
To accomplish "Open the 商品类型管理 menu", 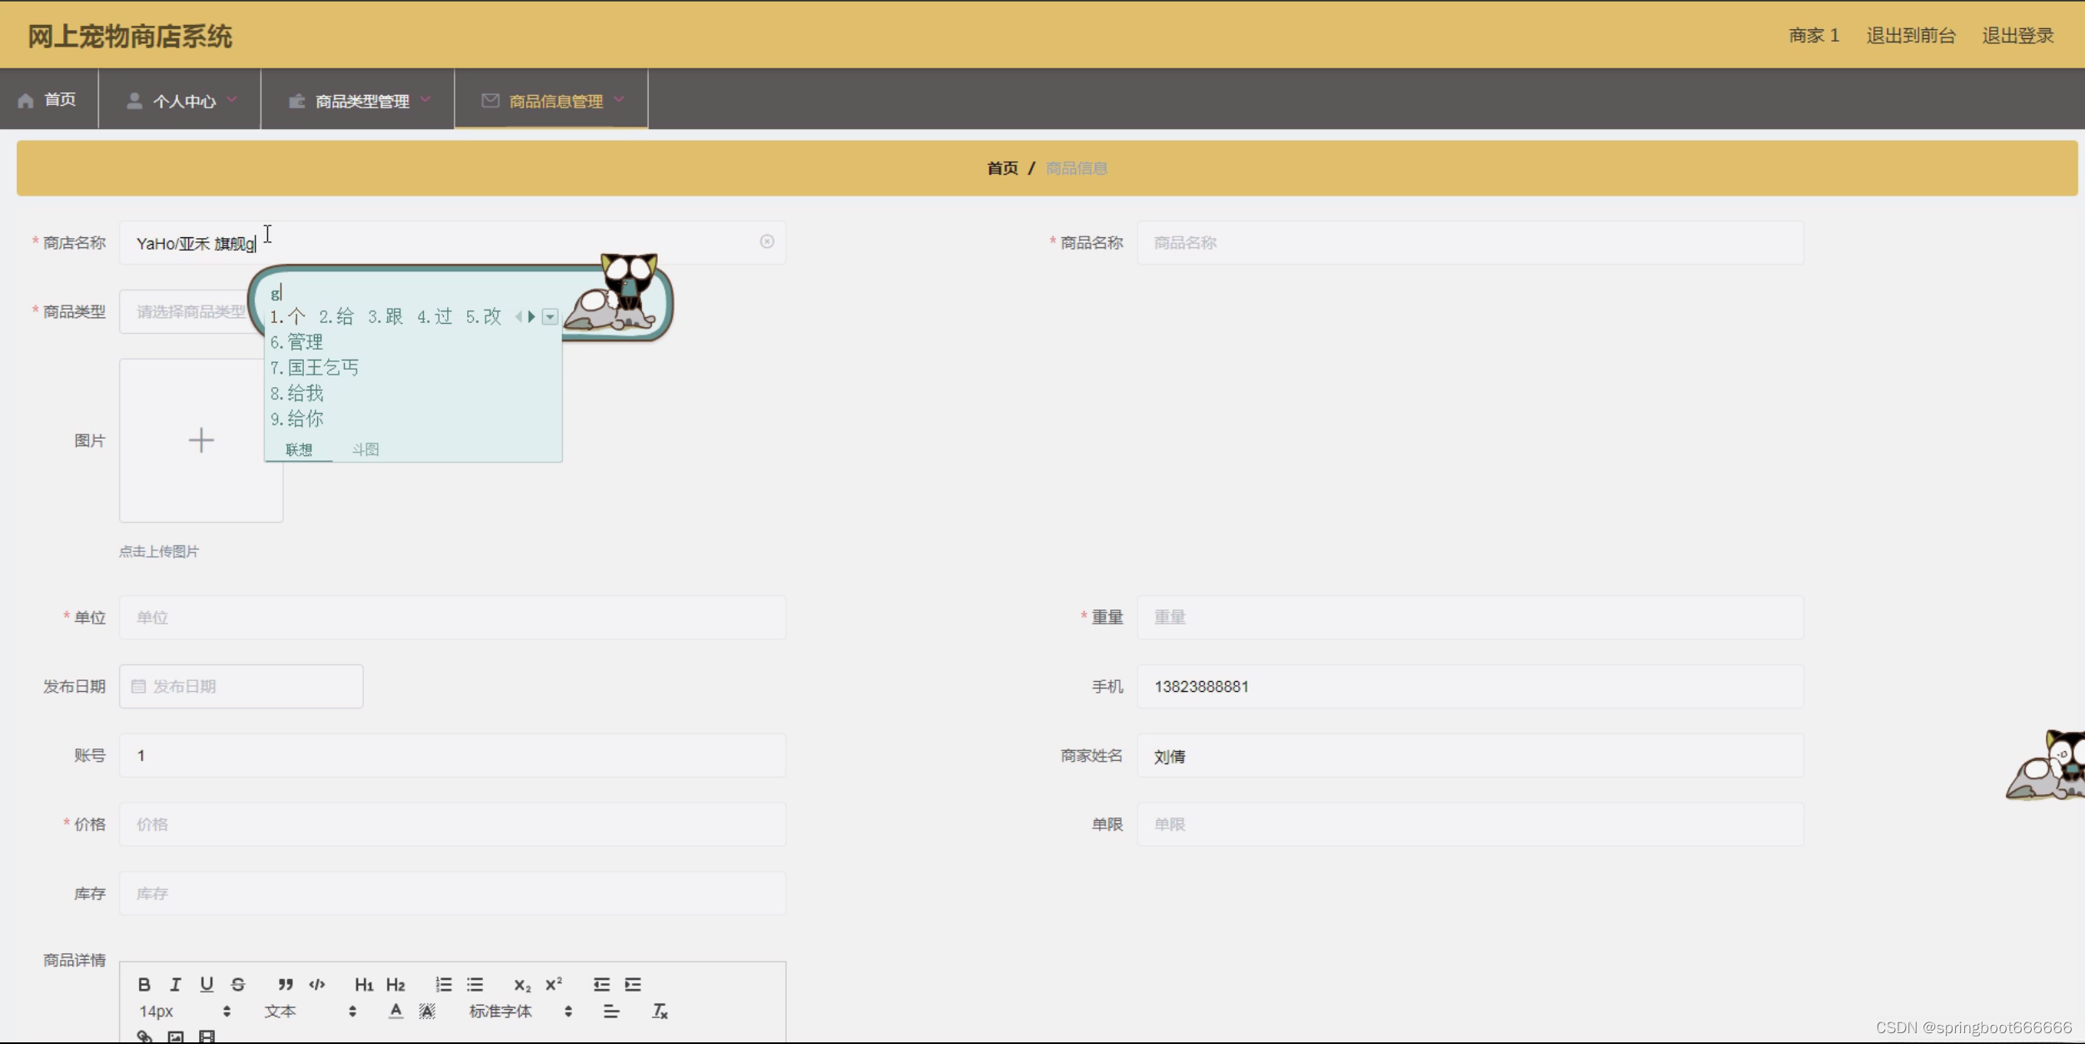I will [361, 101].
